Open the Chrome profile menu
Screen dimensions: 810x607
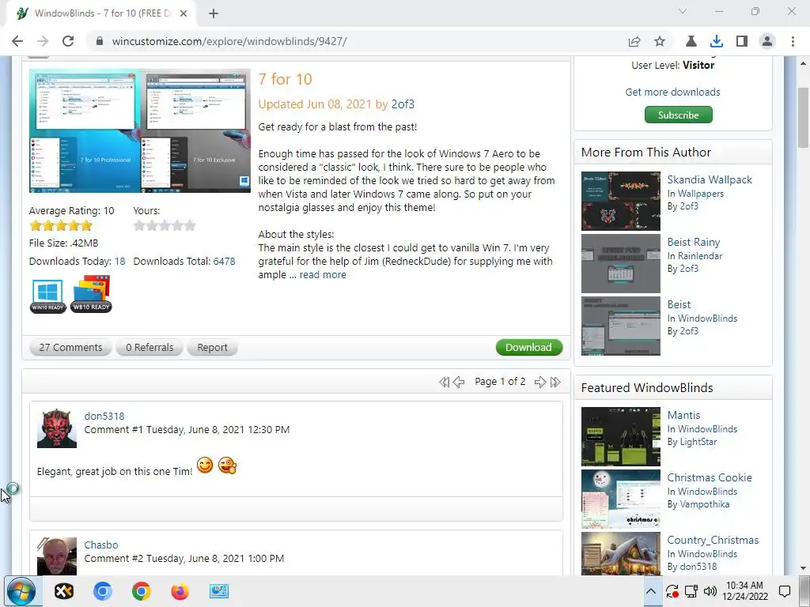(x=767, y=41)
